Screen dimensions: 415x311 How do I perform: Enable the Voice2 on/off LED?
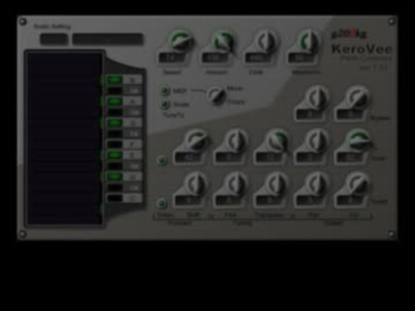click(162, 203)
